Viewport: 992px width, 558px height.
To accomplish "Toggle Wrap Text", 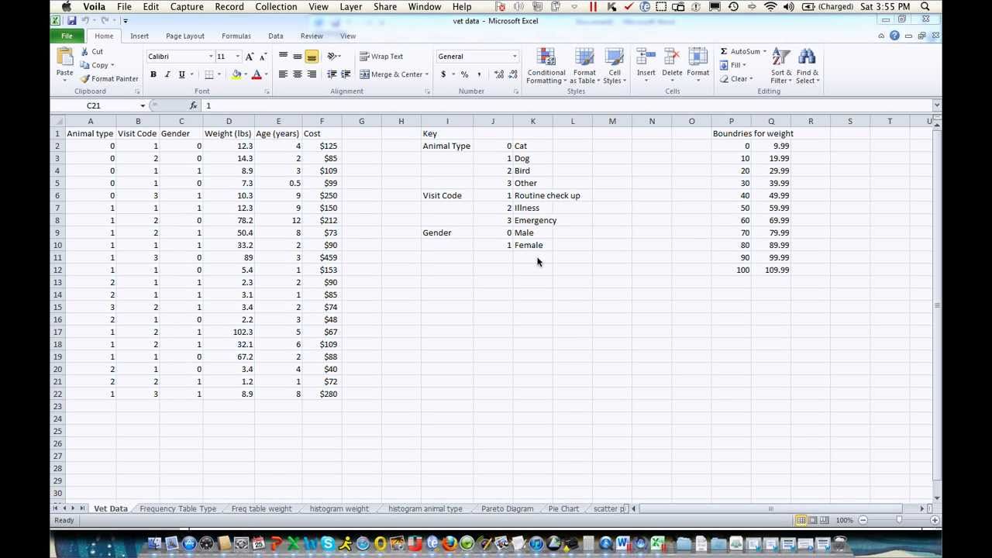I will click(381, 57).
